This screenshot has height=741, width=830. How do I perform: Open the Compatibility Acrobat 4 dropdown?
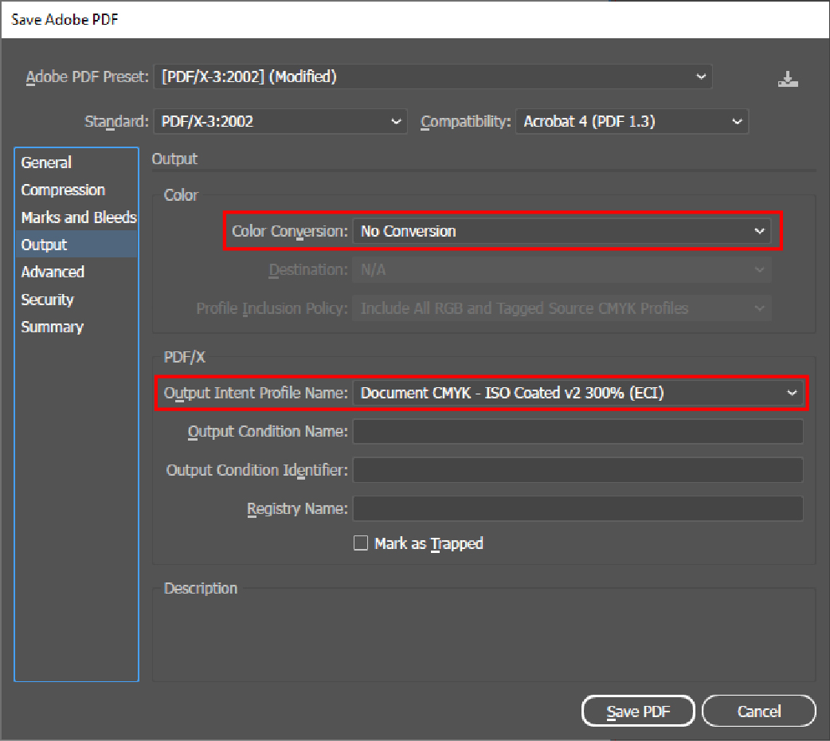632,122
